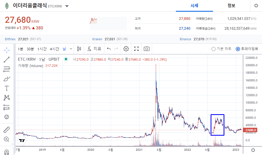The width and height of the screenshot is (262, 155).
Task: Set interval to 1시간
Action: pos(42,49)
